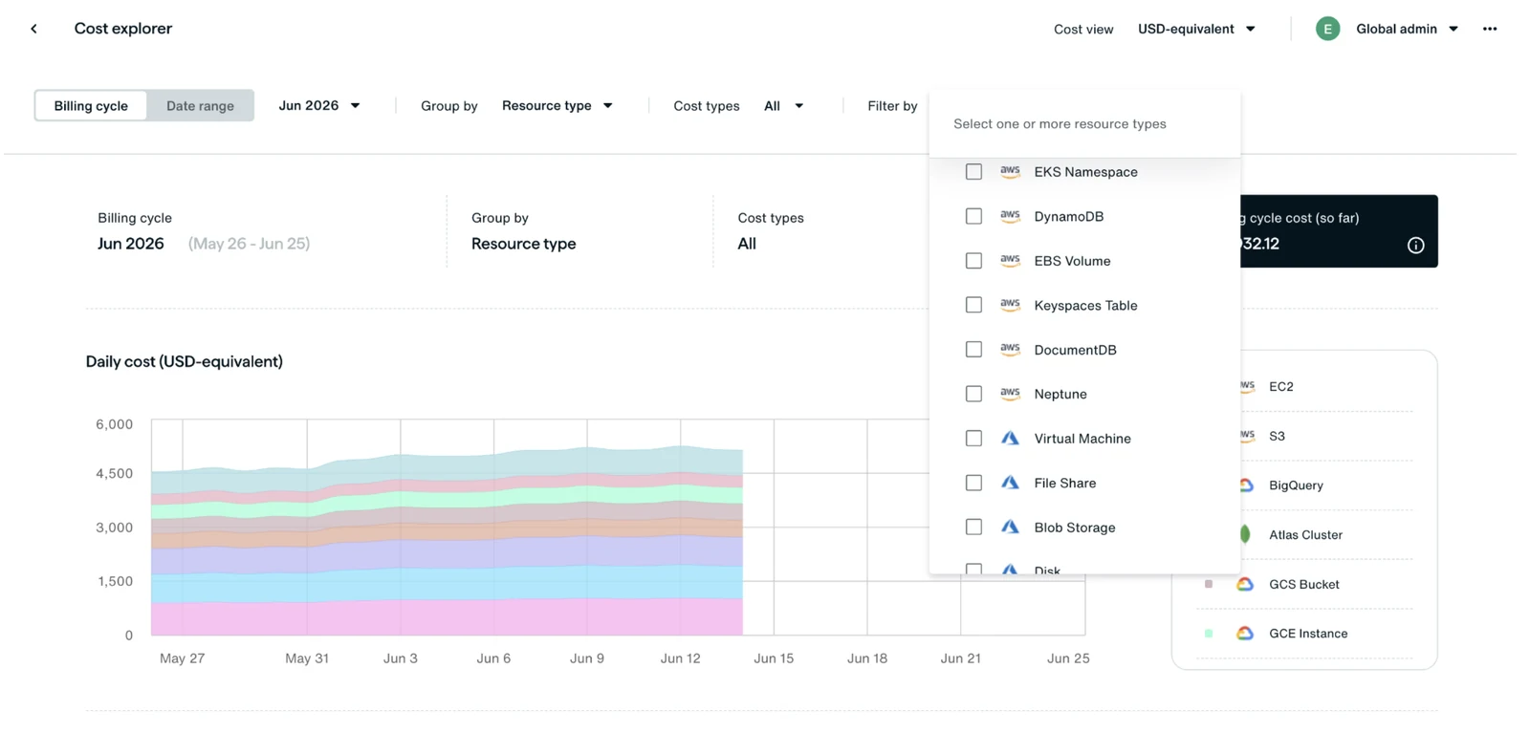Click the Google Cloud icon beside BigQuery

click(1246, 485)
